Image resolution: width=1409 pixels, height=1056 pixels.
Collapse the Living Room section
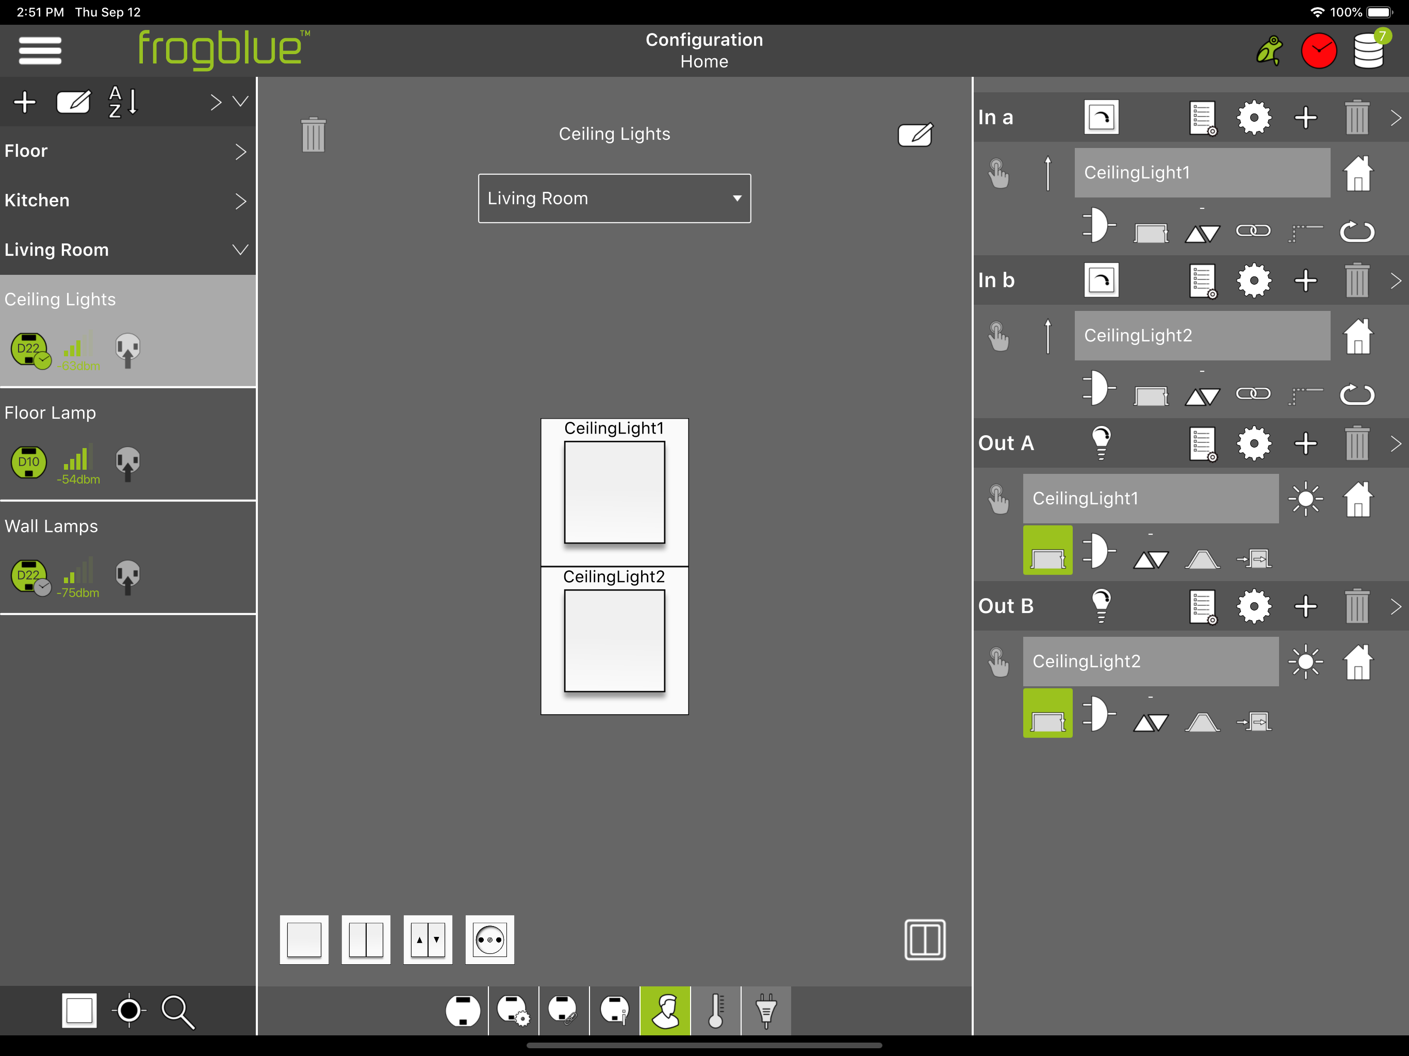(x=240, y=250)
